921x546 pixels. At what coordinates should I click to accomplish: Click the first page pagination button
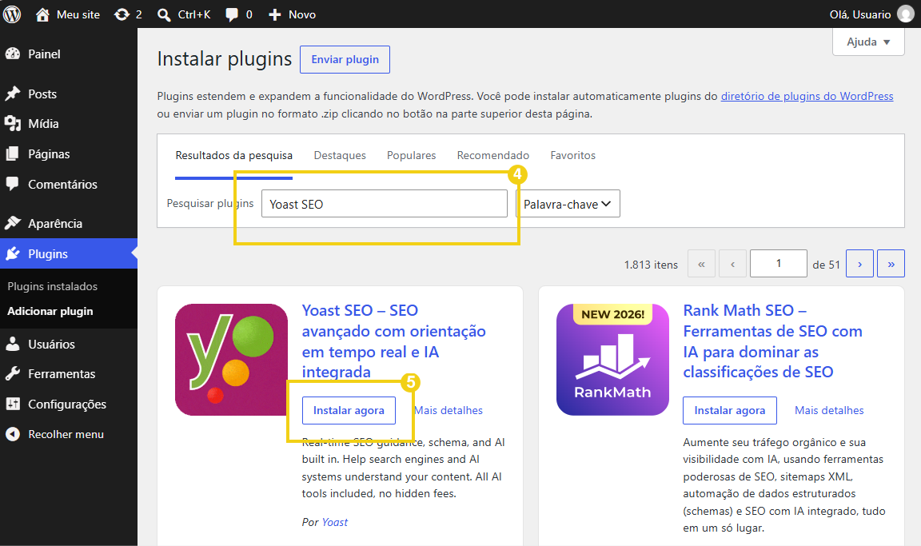pos(701,264)
